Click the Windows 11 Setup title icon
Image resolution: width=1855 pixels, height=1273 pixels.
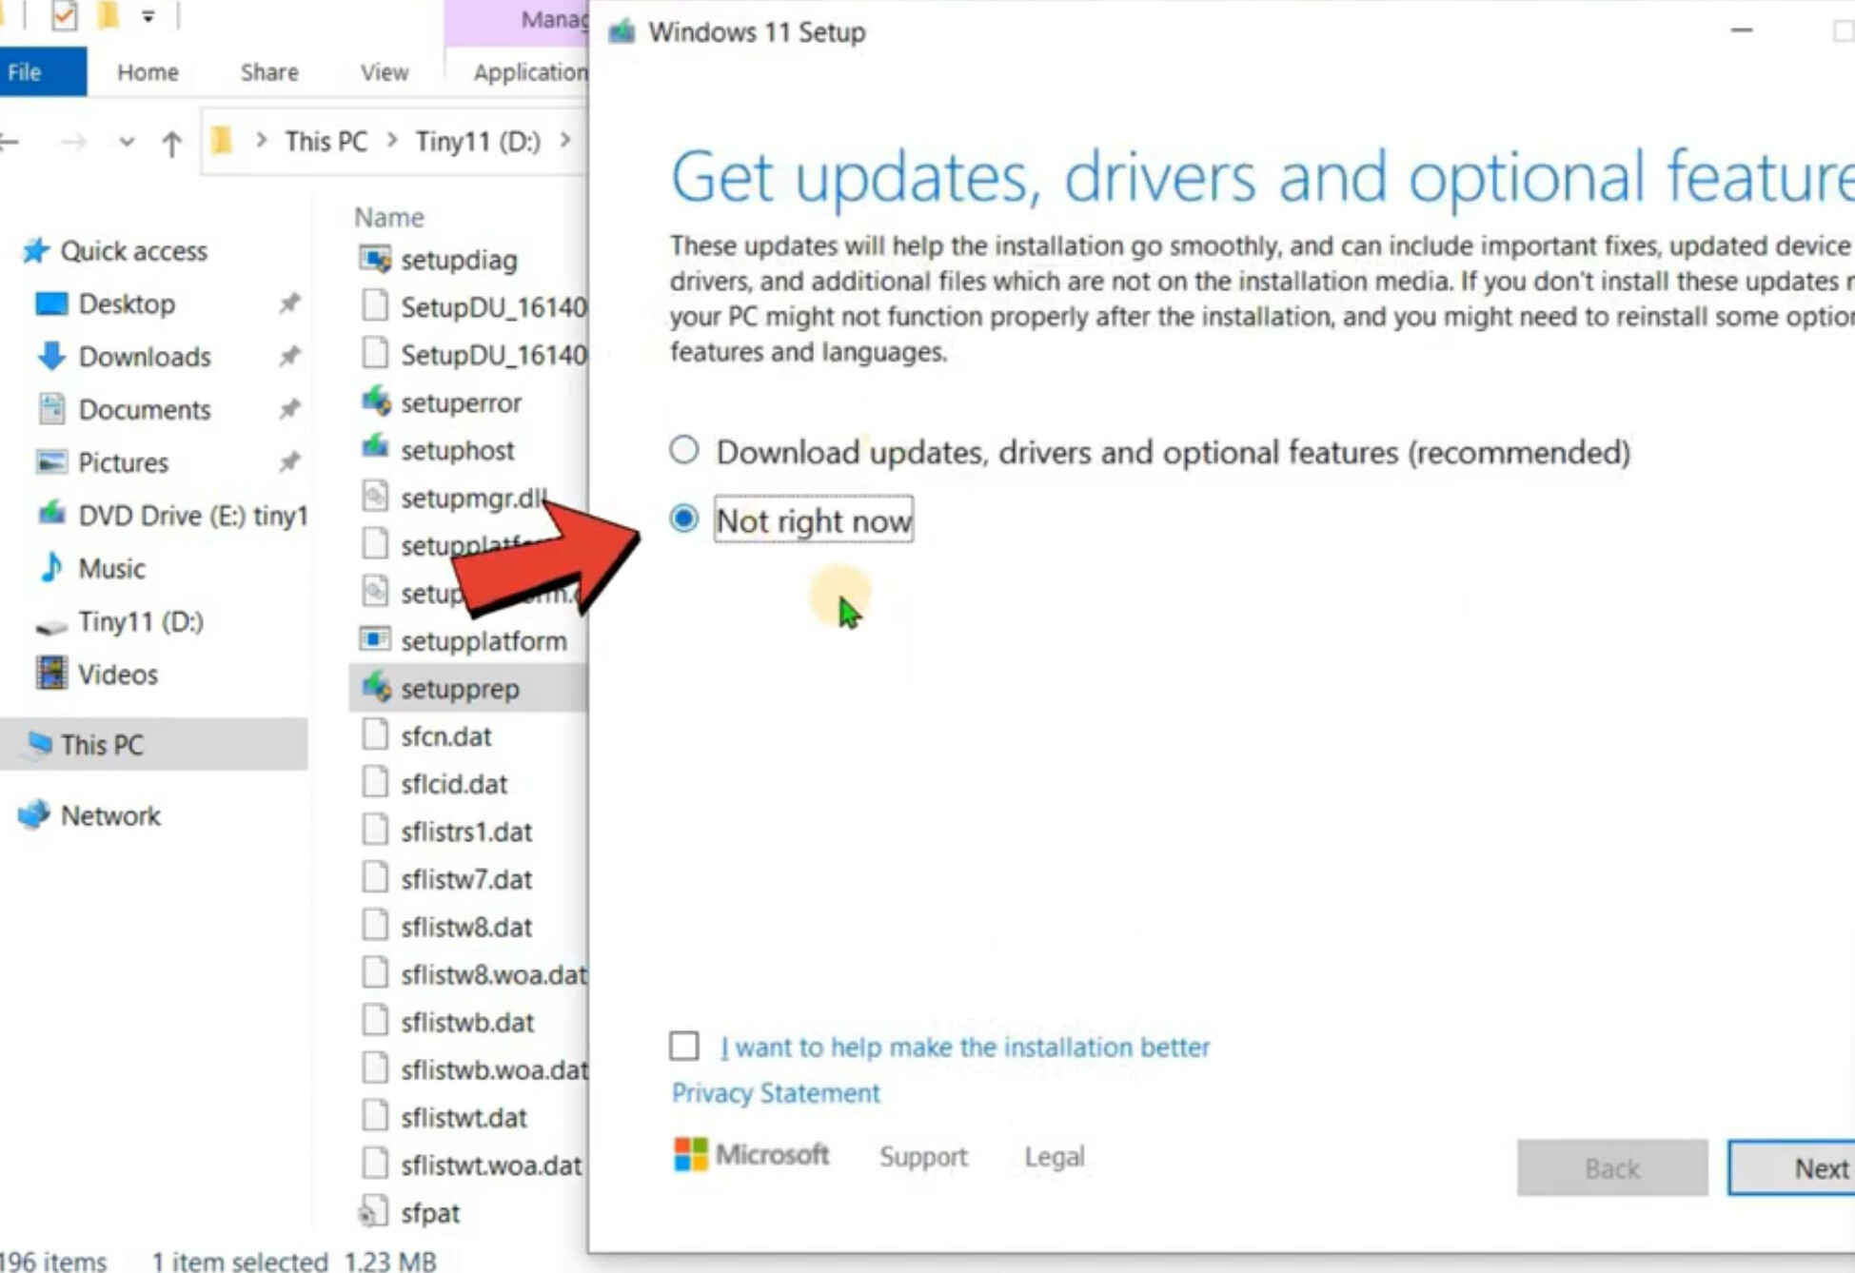[x=622, y=31]
